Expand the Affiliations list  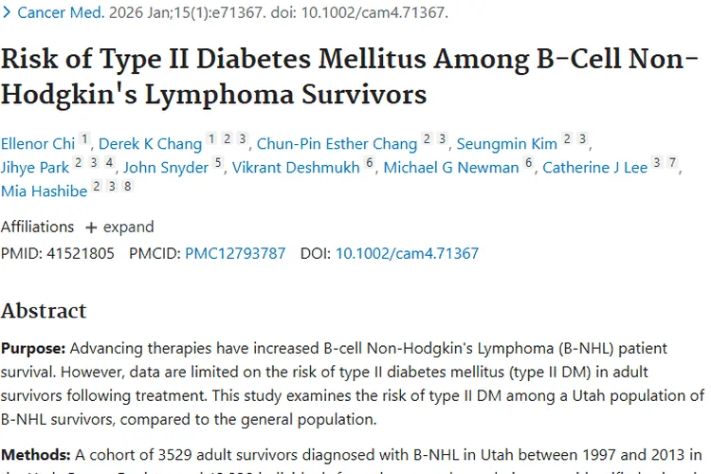tap(128, 228)
